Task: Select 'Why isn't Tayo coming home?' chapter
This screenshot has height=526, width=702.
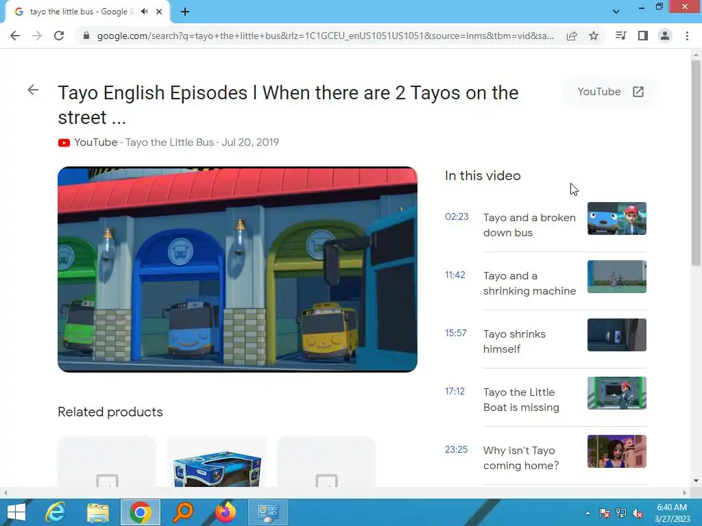Action: (521, 458)
